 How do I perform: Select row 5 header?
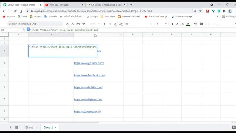click(4, 75)
